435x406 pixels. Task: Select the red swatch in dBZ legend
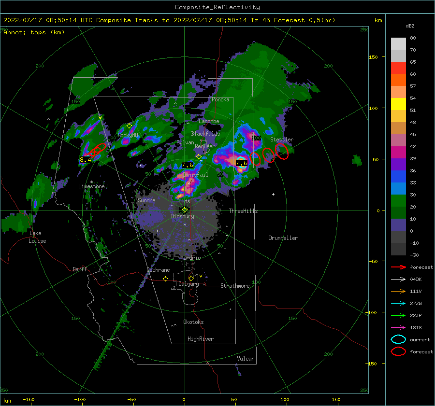[398, 68]
